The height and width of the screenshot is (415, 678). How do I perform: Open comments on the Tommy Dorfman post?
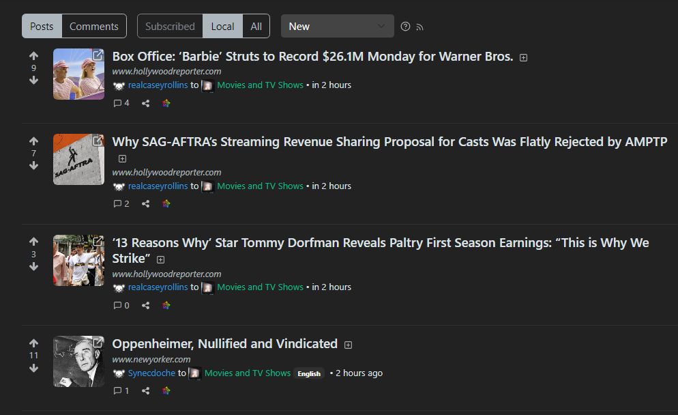(121, 306)
